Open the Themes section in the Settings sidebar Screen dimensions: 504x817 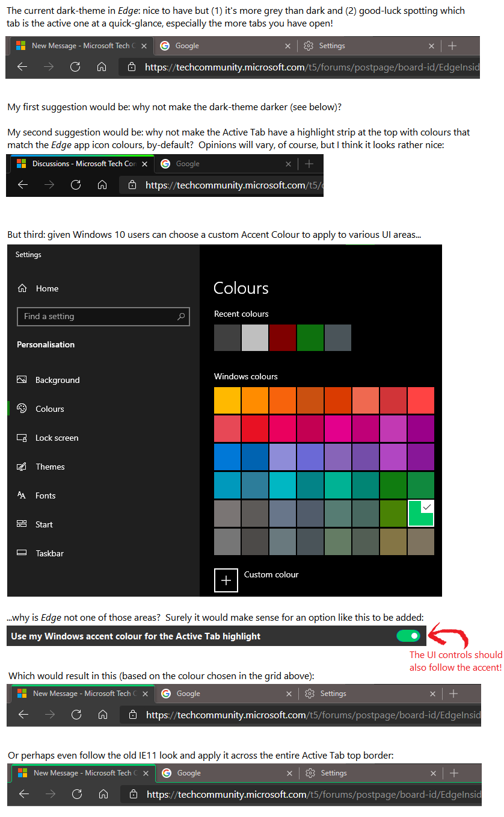[23, 467]
